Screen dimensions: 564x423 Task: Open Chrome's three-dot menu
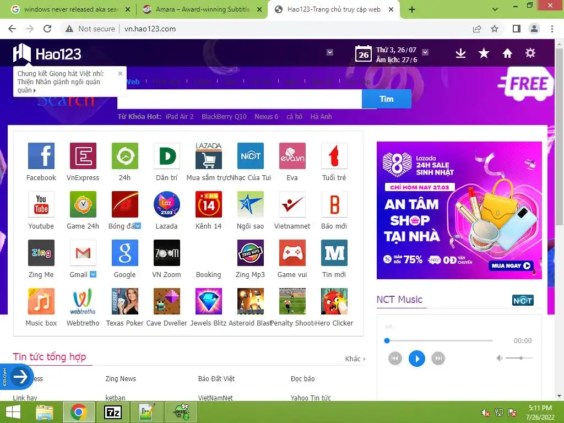[552, 29]
